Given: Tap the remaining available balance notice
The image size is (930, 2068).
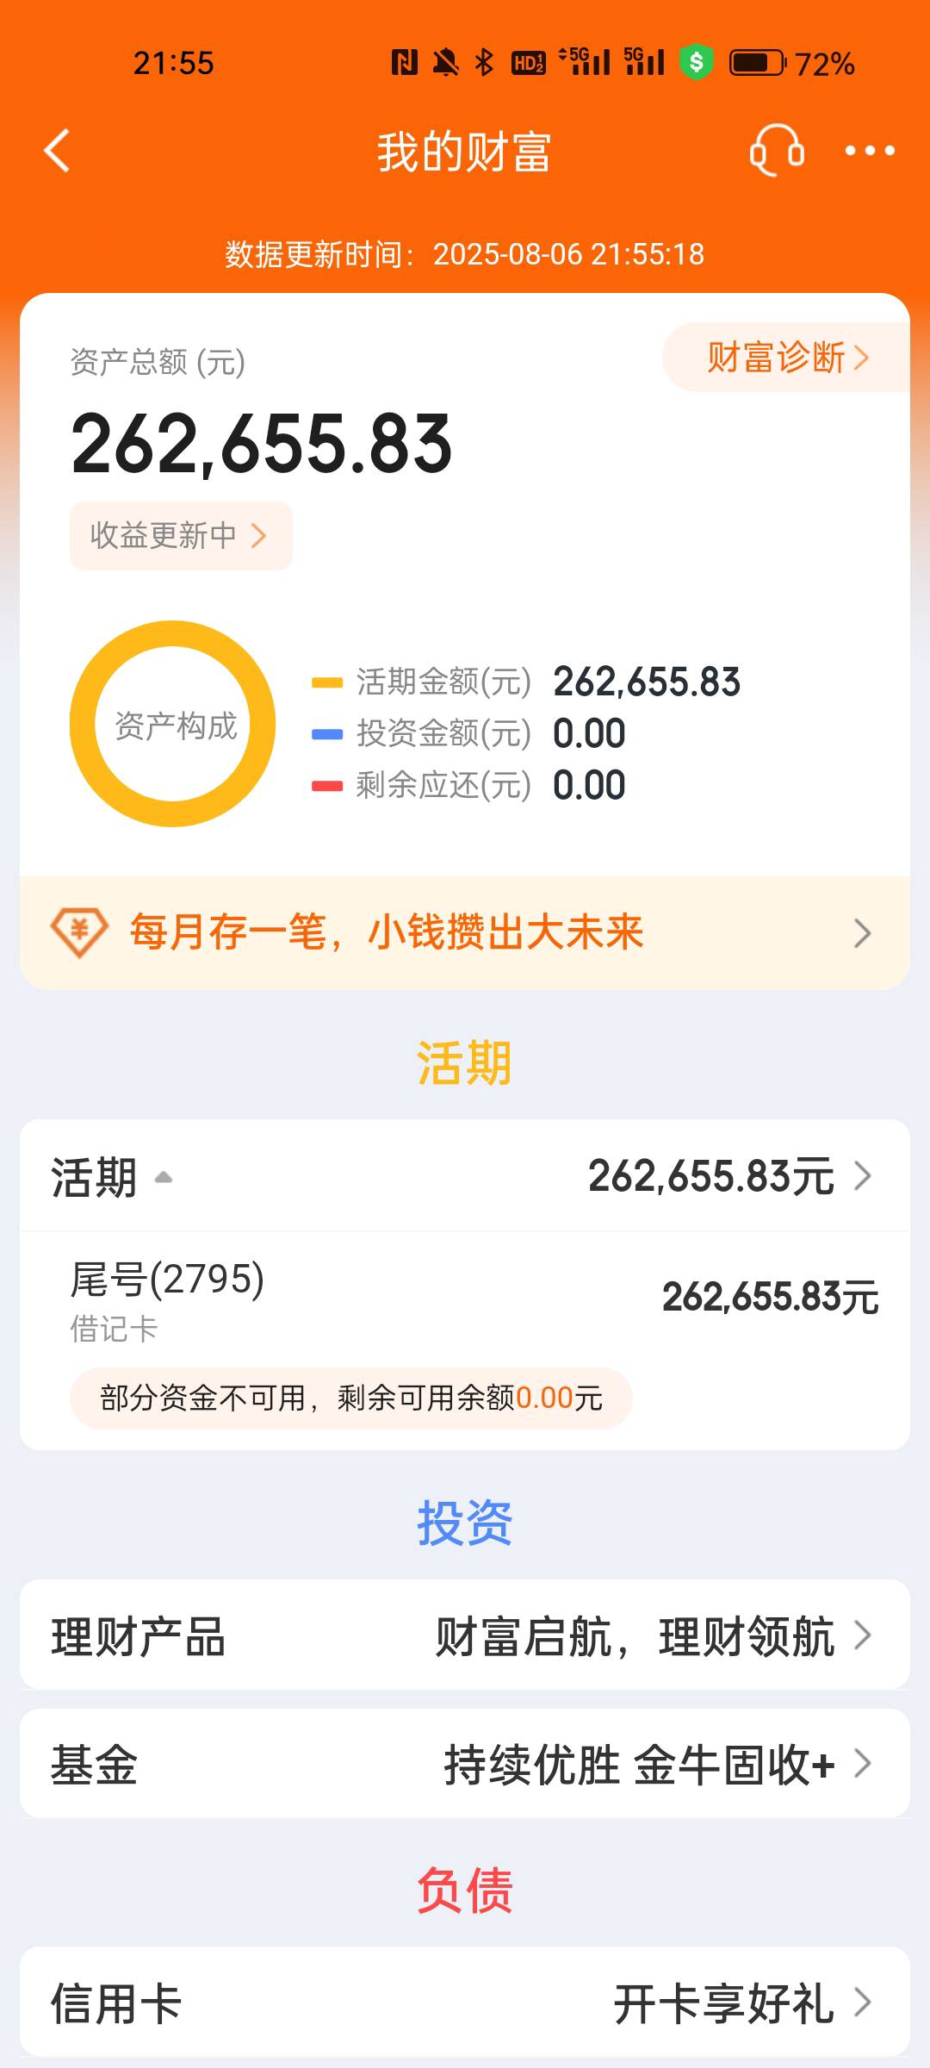Looking at the screenshot, I should pyautogui.click(x=351, y=1398).
